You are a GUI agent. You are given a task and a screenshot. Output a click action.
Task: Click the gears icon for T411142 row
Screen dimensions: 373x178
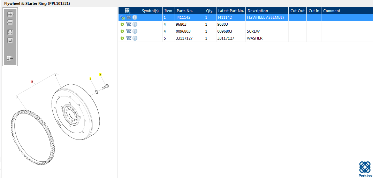click(122, 17)
